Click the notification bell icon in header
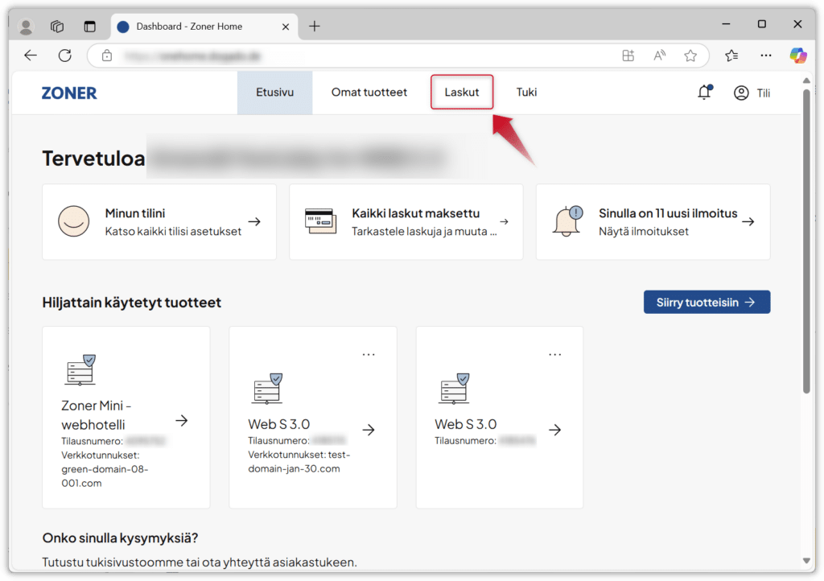Screen dimensions: 824x581 704,93
